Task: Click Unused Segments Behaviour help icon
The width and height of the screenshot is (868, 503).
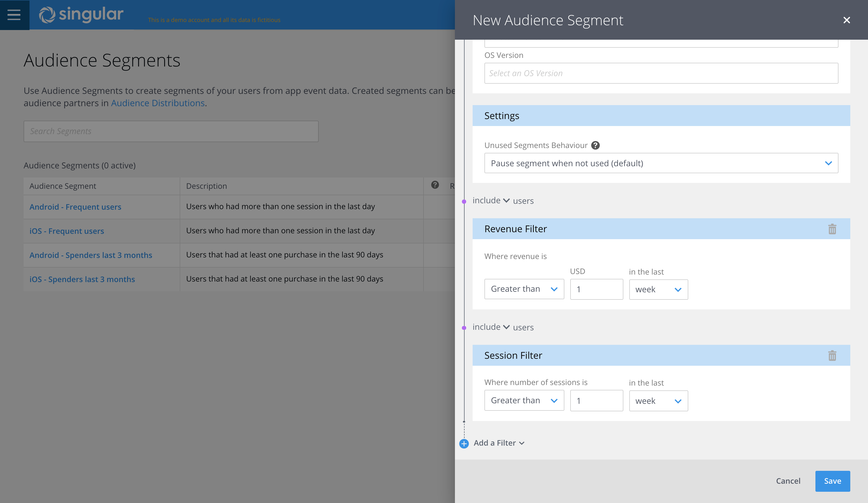Action: (x=595, y=145)
